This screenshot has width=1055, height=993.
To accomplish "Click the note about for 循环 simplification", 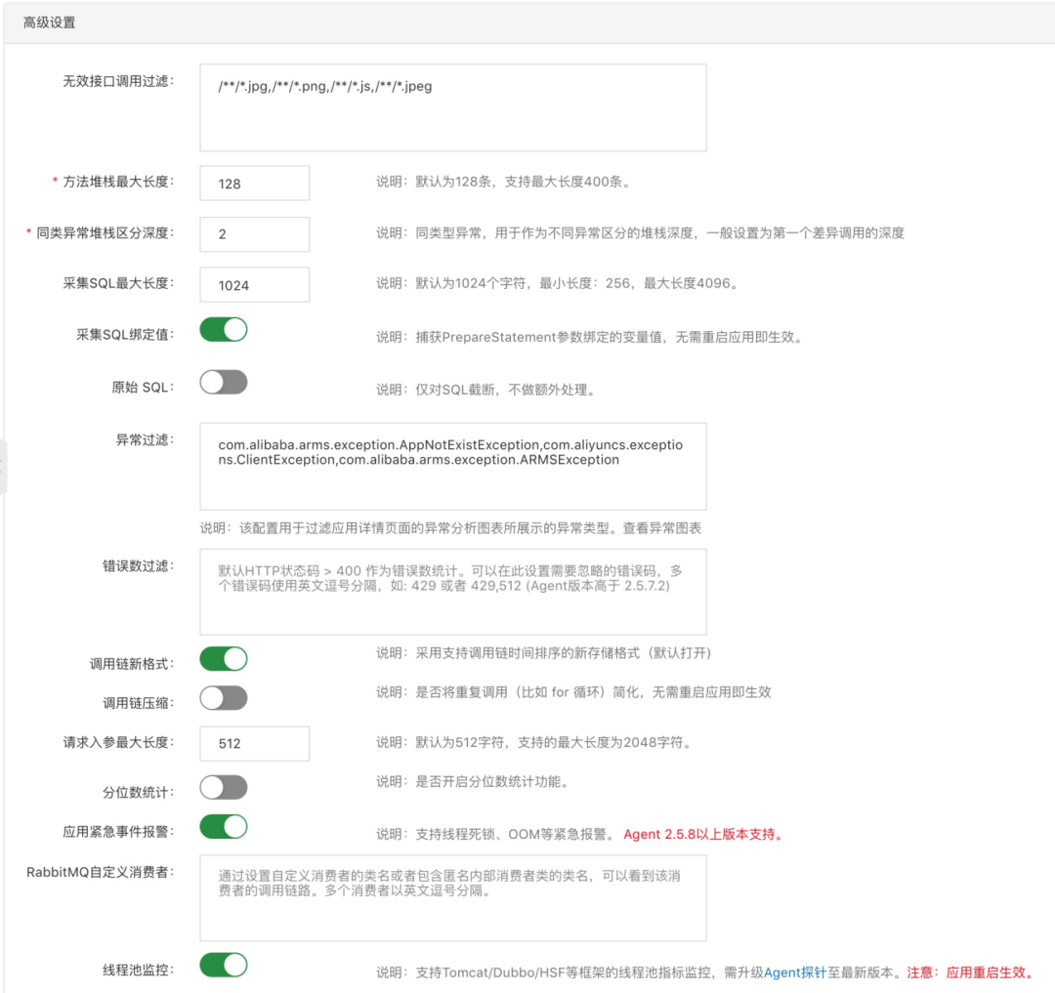I will (x=573, y=692).
